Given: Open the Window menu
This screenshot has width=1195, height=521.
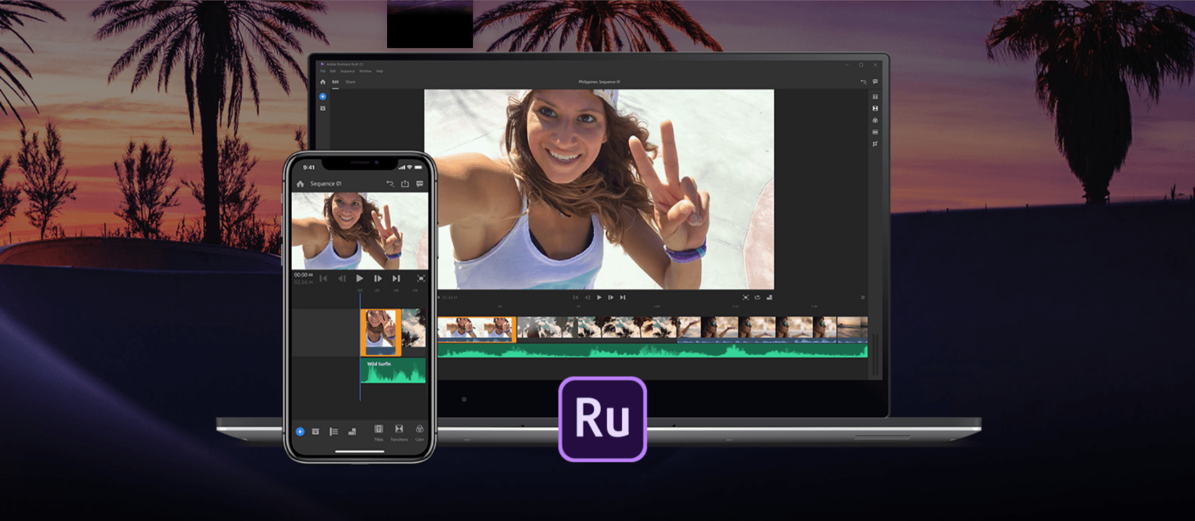Looking at the screenshot, I should coord(365,71).
